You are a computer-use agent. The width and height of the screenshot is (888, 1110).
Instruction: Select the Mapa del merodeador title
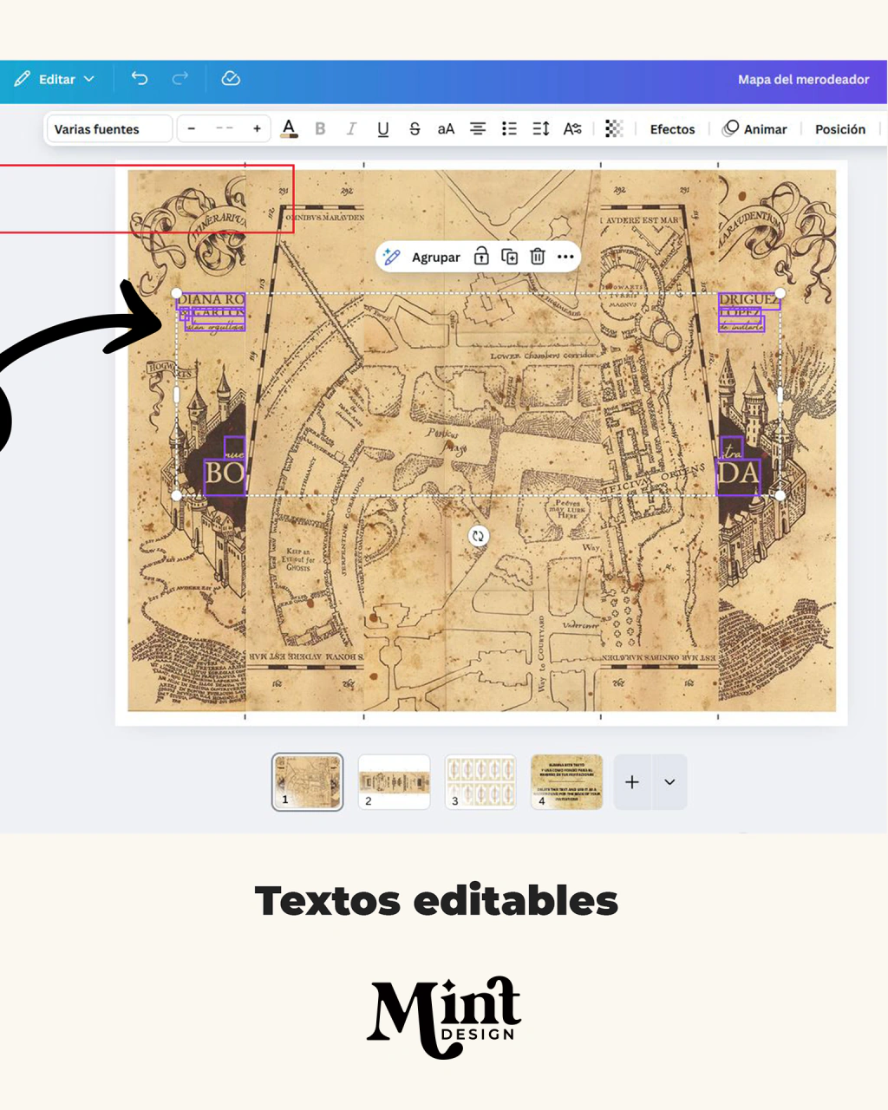pyautogui.click(x=803, y=79)
